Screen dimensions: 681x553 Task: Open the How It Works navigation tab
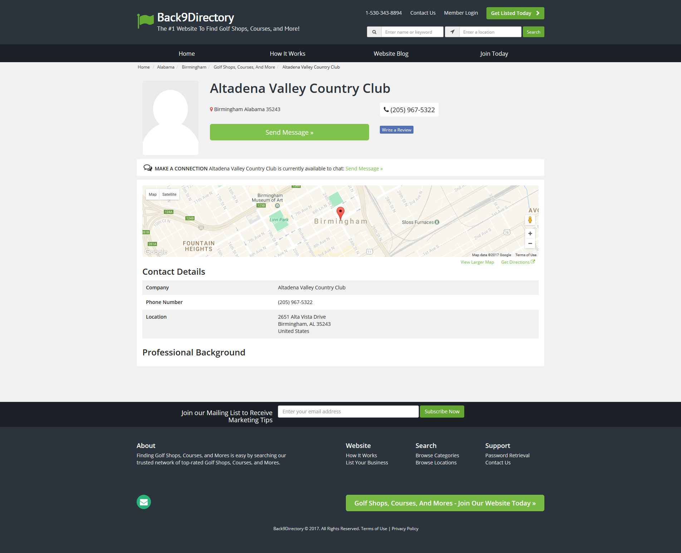pos(288,54)
